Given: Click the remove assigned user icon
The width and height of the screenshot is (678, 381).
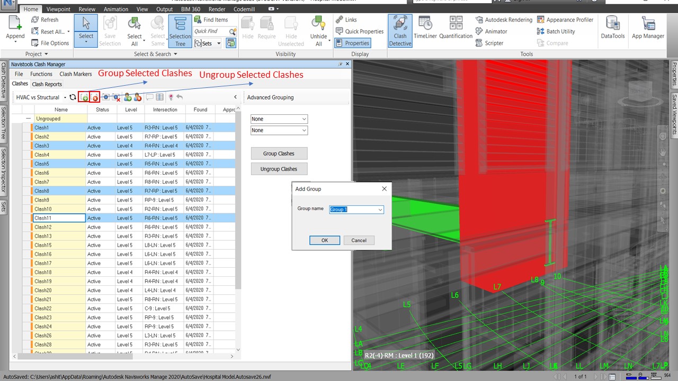Looking at the screenshot, I should tap(138, 97).
